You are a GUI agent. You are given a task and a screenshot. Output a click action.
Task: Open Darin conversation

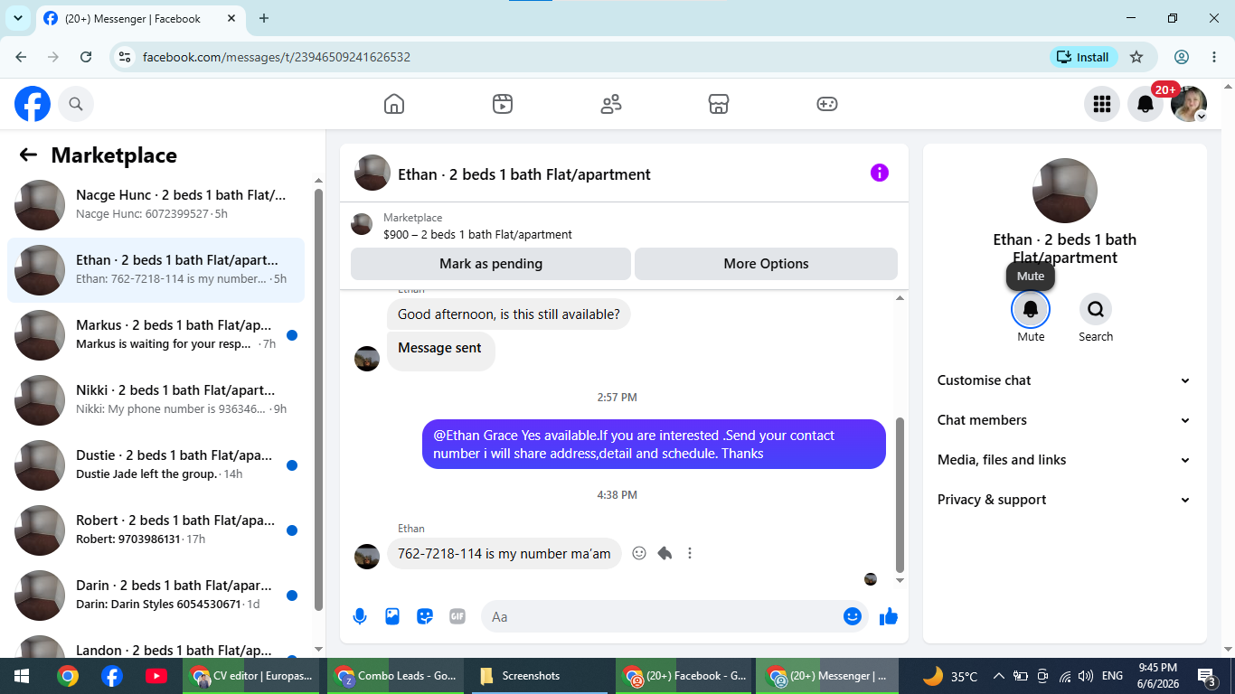tap(156, 596)
